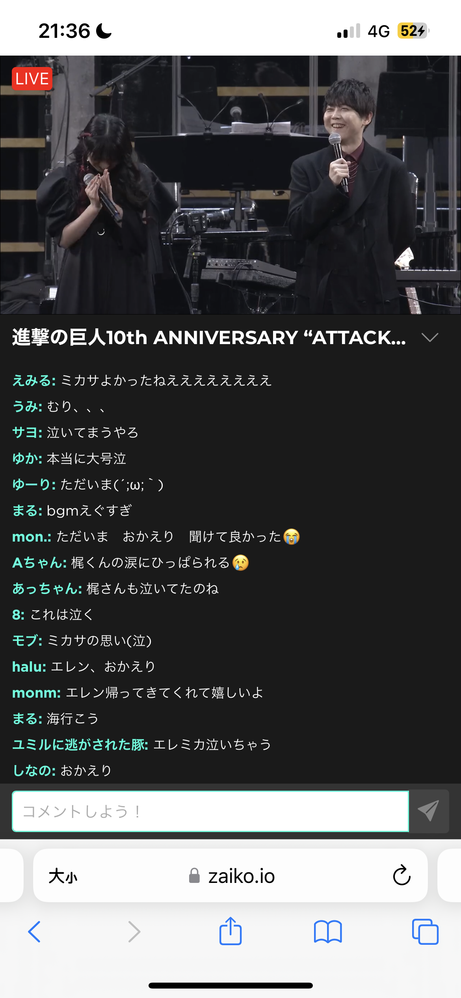Open the page text size menu
The width and height of the screenshot is (461, 998).
(x=63, y=877)
